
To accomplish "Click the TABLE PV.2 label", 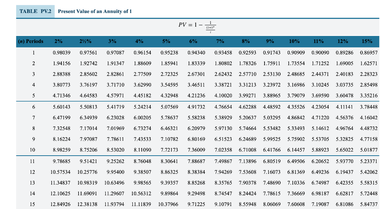I will tap(35, 11).
